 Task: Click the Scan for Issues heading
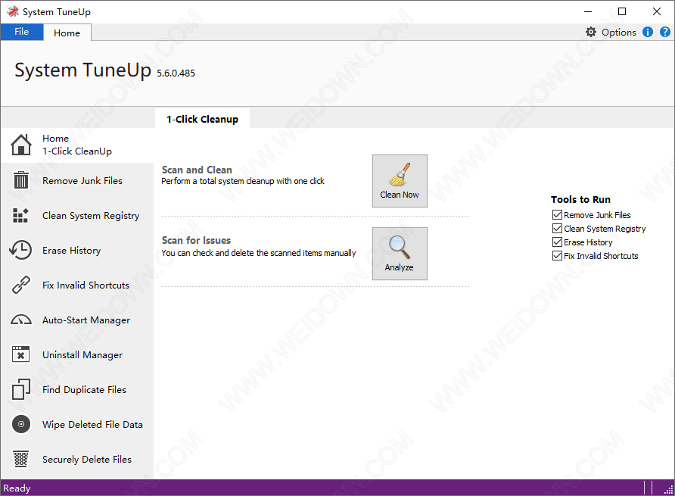[196, 240]
